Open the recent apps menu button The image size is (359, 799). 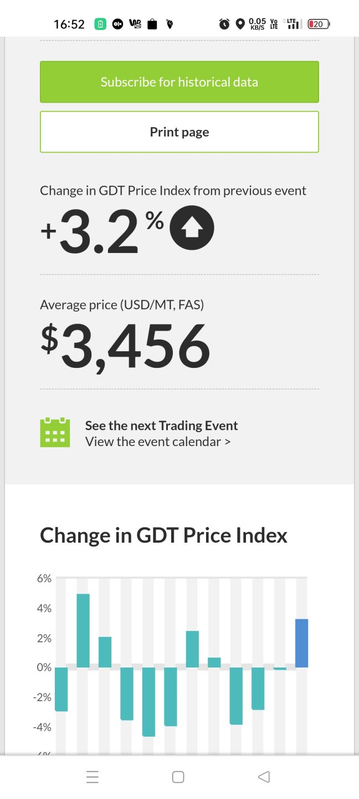pyautogui.click(x=93, y=777)
